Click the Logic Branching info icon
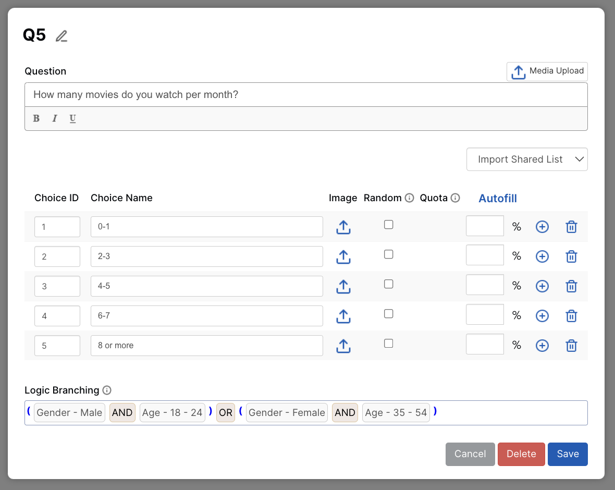 pyautogui.click(x=107, y=390)
